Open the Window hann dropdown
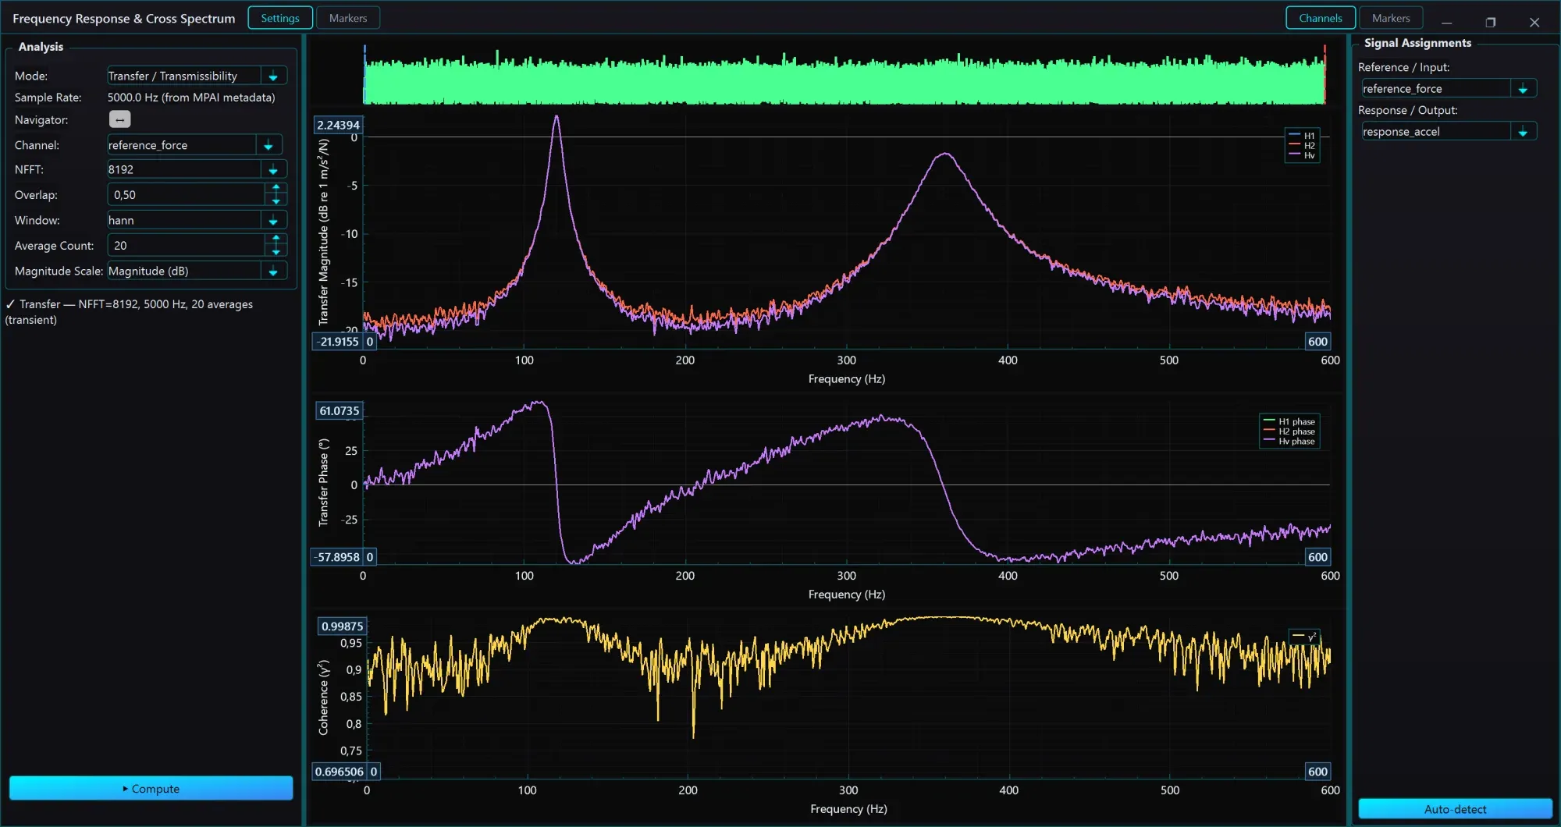The height and width of the screenshot is (827, 1561). [273, 220]
